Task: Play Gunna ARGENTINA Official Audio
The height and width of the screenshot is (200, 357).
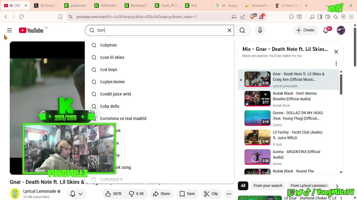Action: (x=289, y=157)
